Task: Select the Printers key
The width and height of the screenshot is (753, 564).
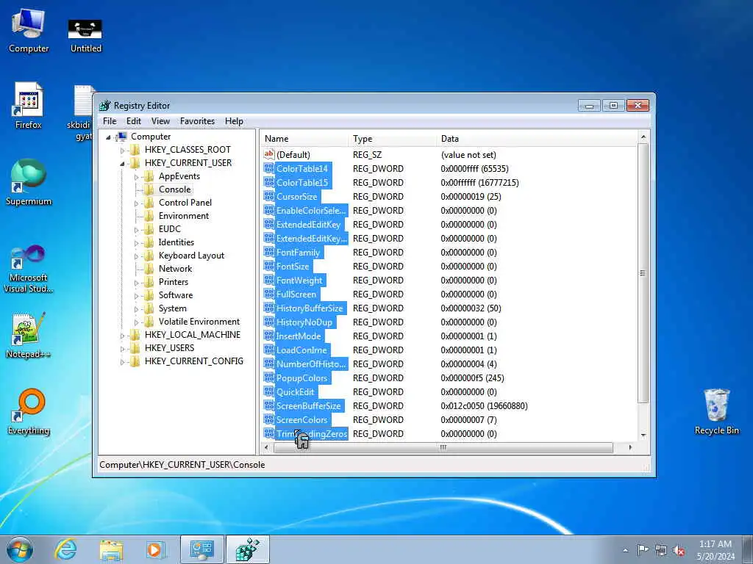Action: [x=174, y=282]
